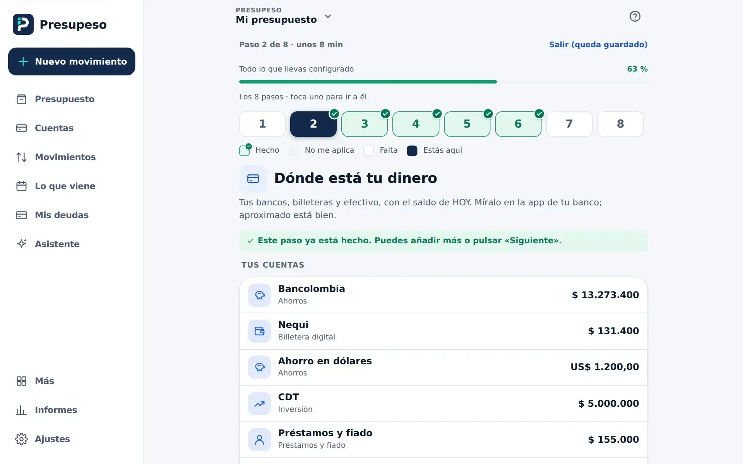
Task: Click the Cuentas card icon
Action: 22,128
